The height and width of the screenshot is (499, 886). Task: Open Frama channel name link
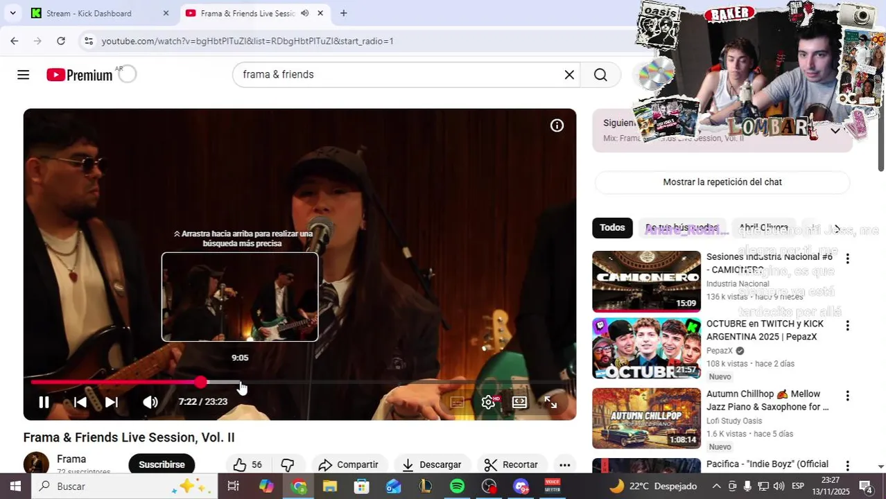pos(71,459)
